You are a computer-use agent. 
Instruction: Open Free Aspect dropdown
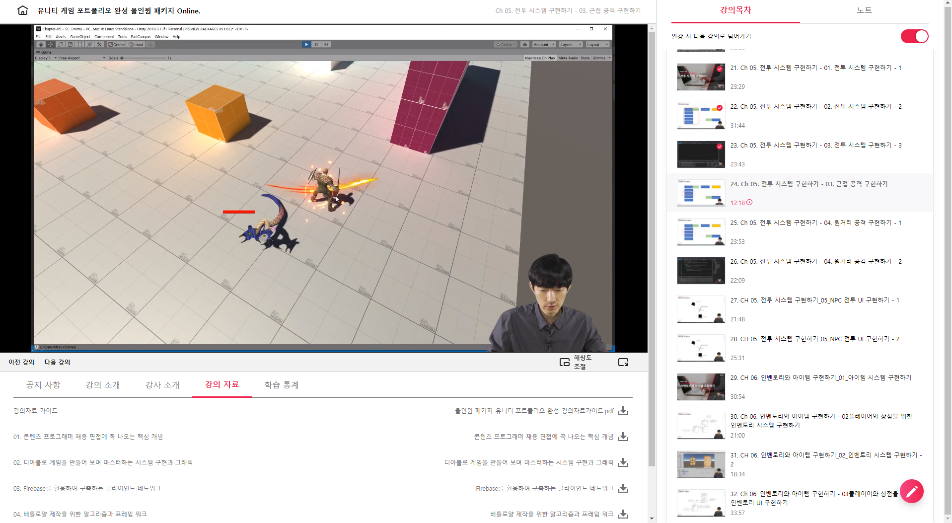coord(82,58)
